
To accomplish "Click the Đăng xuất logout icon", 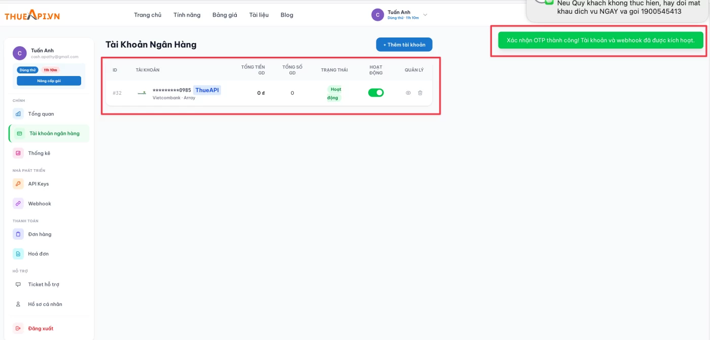I will coord(18,328).
